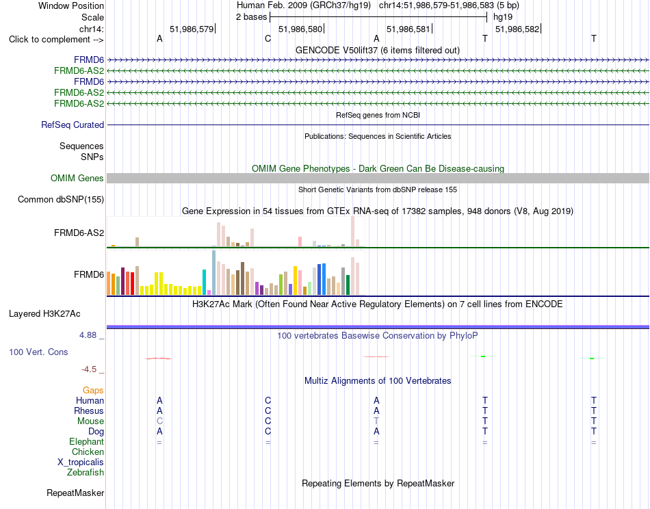This screenshot has height=509, width=650.
Task: Click the Layered H3K27Ac track label
Action: [x=44, y=314]
